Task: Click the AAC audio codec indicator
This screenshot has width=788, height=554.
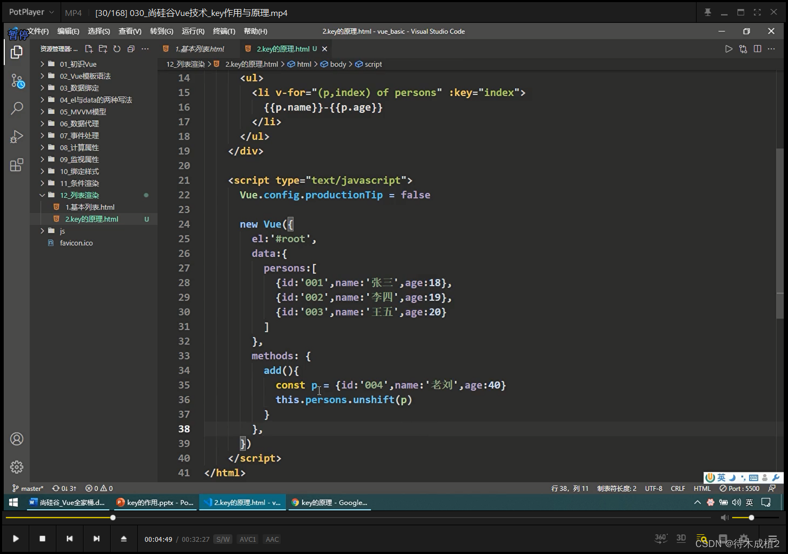Action: click(272, 539)
